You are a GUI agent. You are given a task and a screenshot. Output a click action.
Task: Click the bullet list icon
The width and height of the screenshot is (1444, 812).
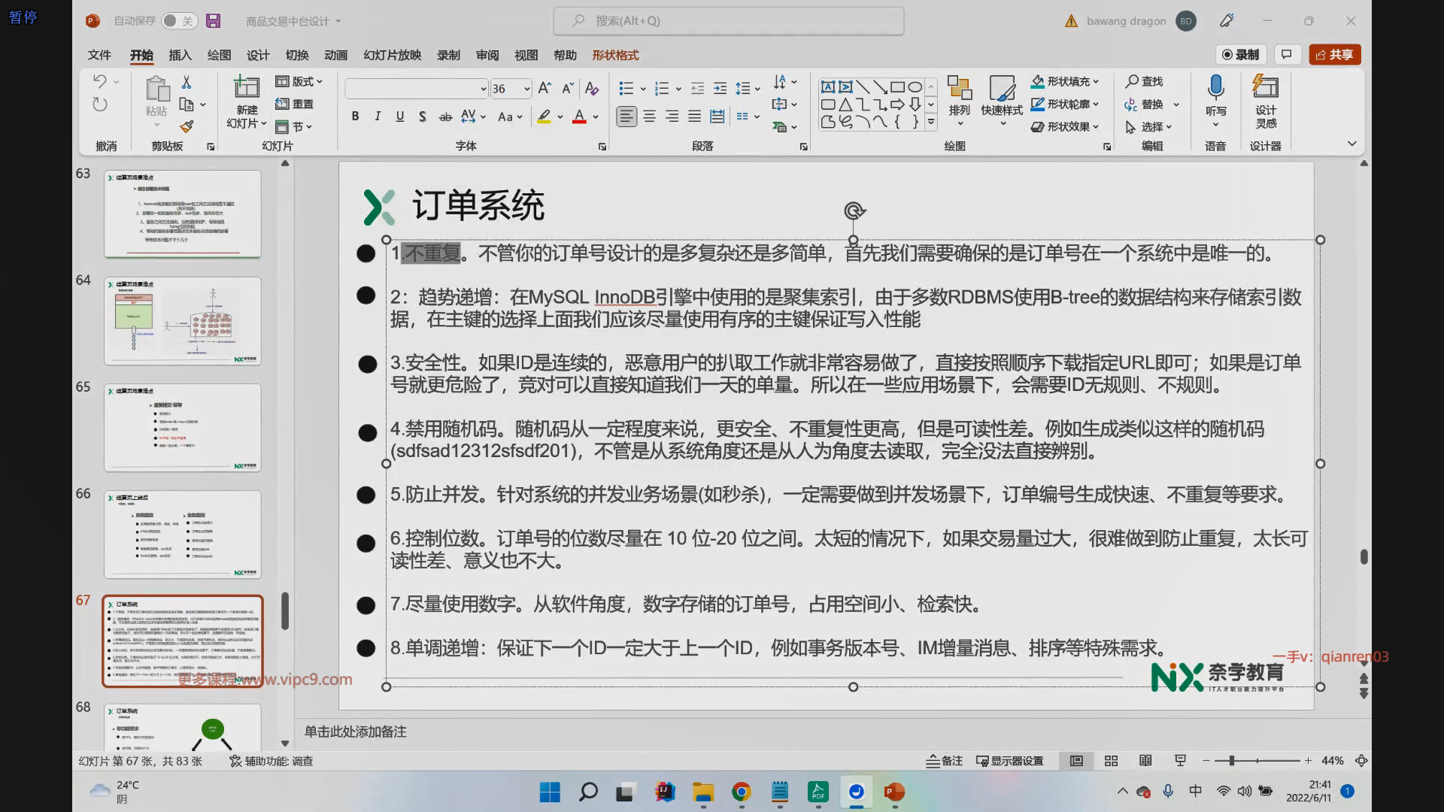[x=626, y=89]
